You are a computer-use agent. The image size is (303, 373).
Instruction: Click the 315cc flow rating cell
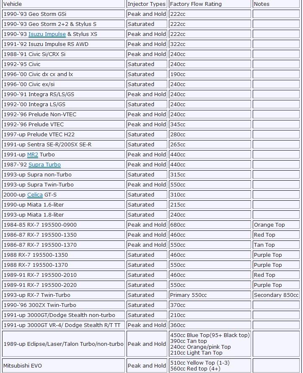tap(210, 174)
